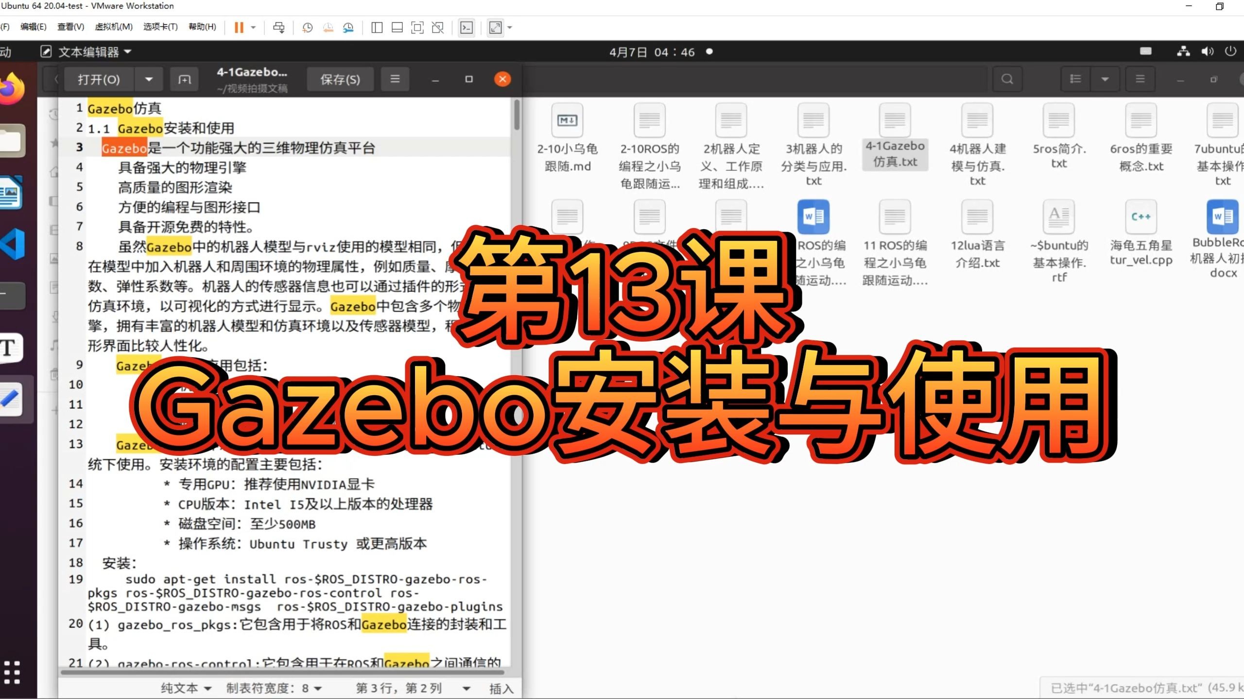The height and width of the screenshot is (699, 1244).
Task: Click line 16 text 磁盘空间: 至少500MB
Action: click(x=247, y=524)
